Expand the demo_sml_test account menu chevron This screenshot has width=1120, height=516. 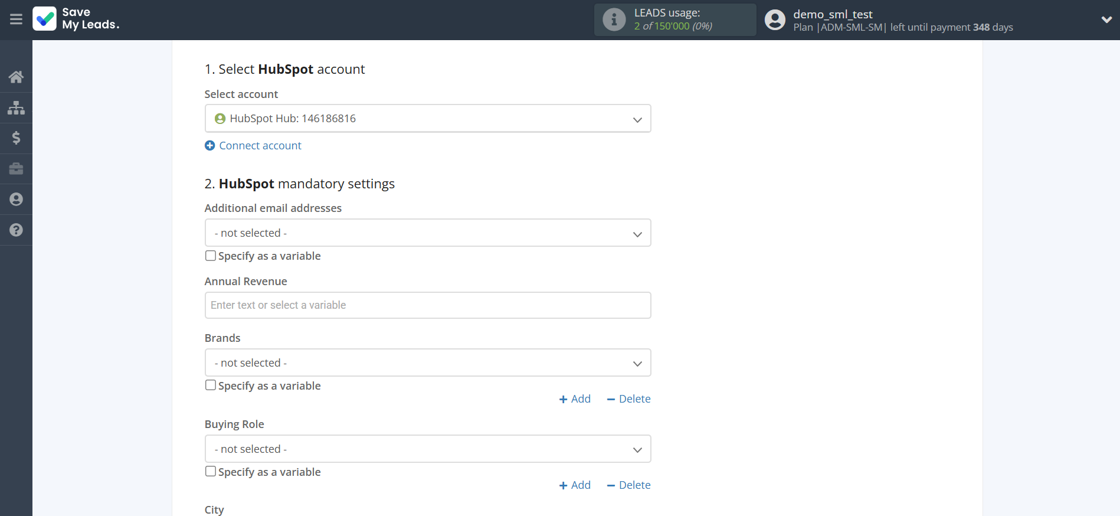click(x=1106, y=19)
